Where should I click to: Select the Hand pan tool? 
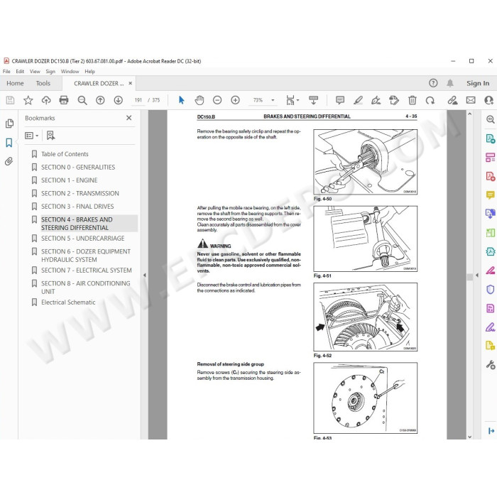tap(200, 100)
